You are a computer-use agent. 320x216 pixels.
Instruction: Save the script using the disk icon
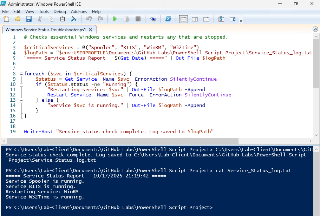29,19
